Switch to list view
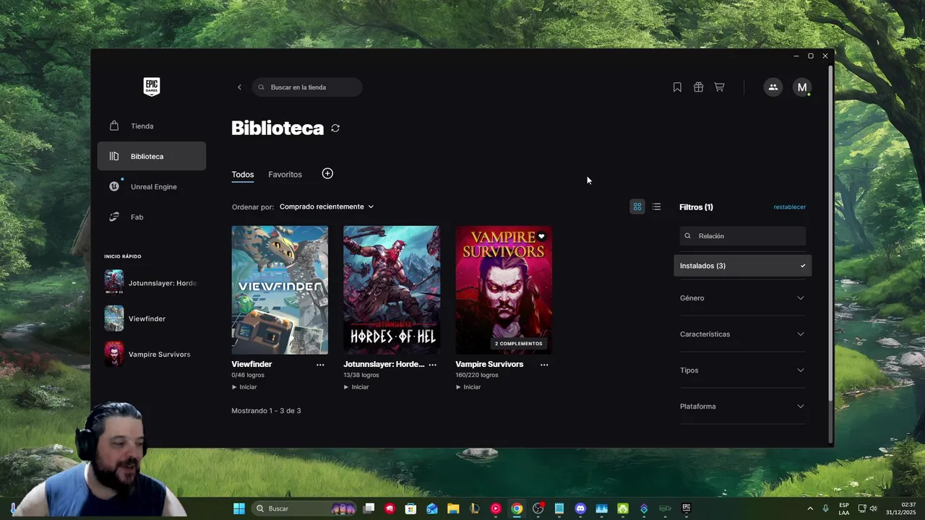The image size is (925, 520). point(656,207)
